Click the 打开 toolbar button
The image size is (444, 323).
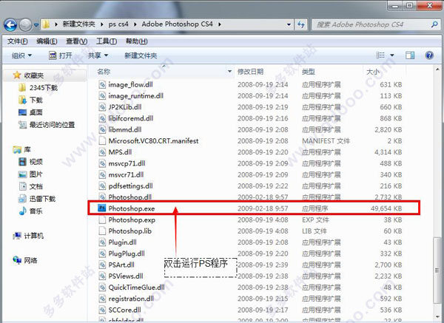[x=61, y=55]
